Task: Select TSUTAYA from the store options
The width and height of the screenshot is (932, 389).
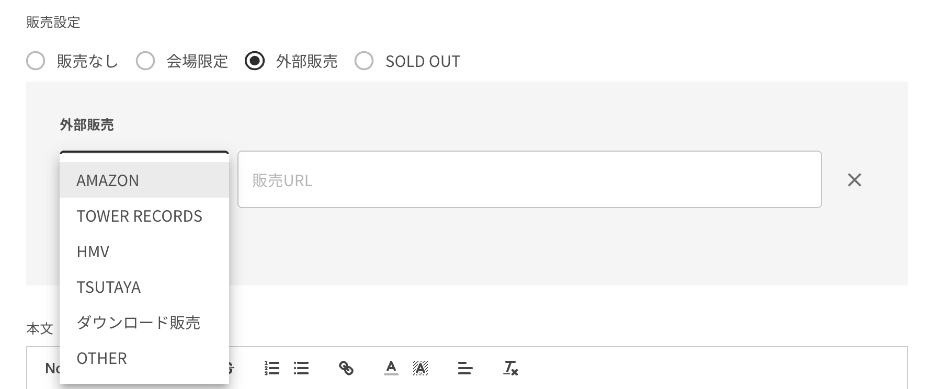Action: coord(144,287)
